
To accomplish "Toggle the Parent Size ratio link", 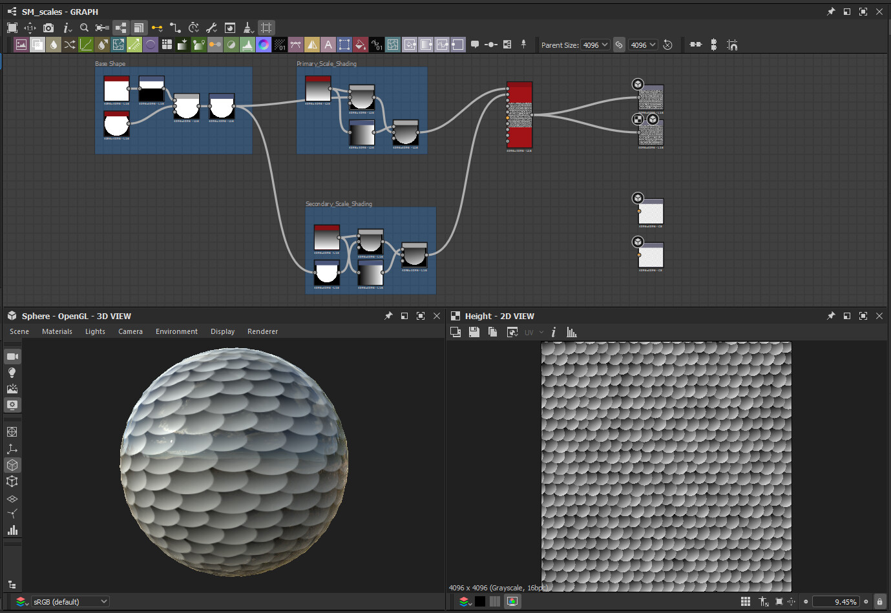I will tap(619, 45).
